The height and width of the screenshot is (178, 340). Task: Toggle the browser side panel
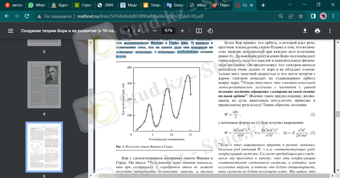pos(313,16)
